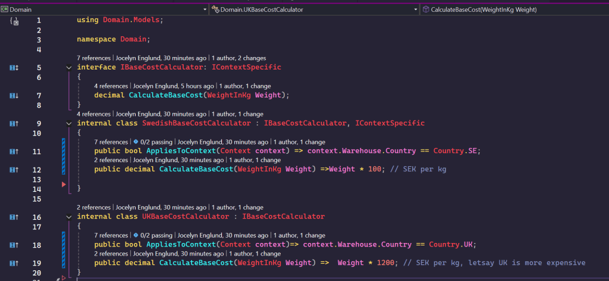609x281 pixels.
Task: Collapse the SwedishBaseCostCalculator class block
Action: 70,124
